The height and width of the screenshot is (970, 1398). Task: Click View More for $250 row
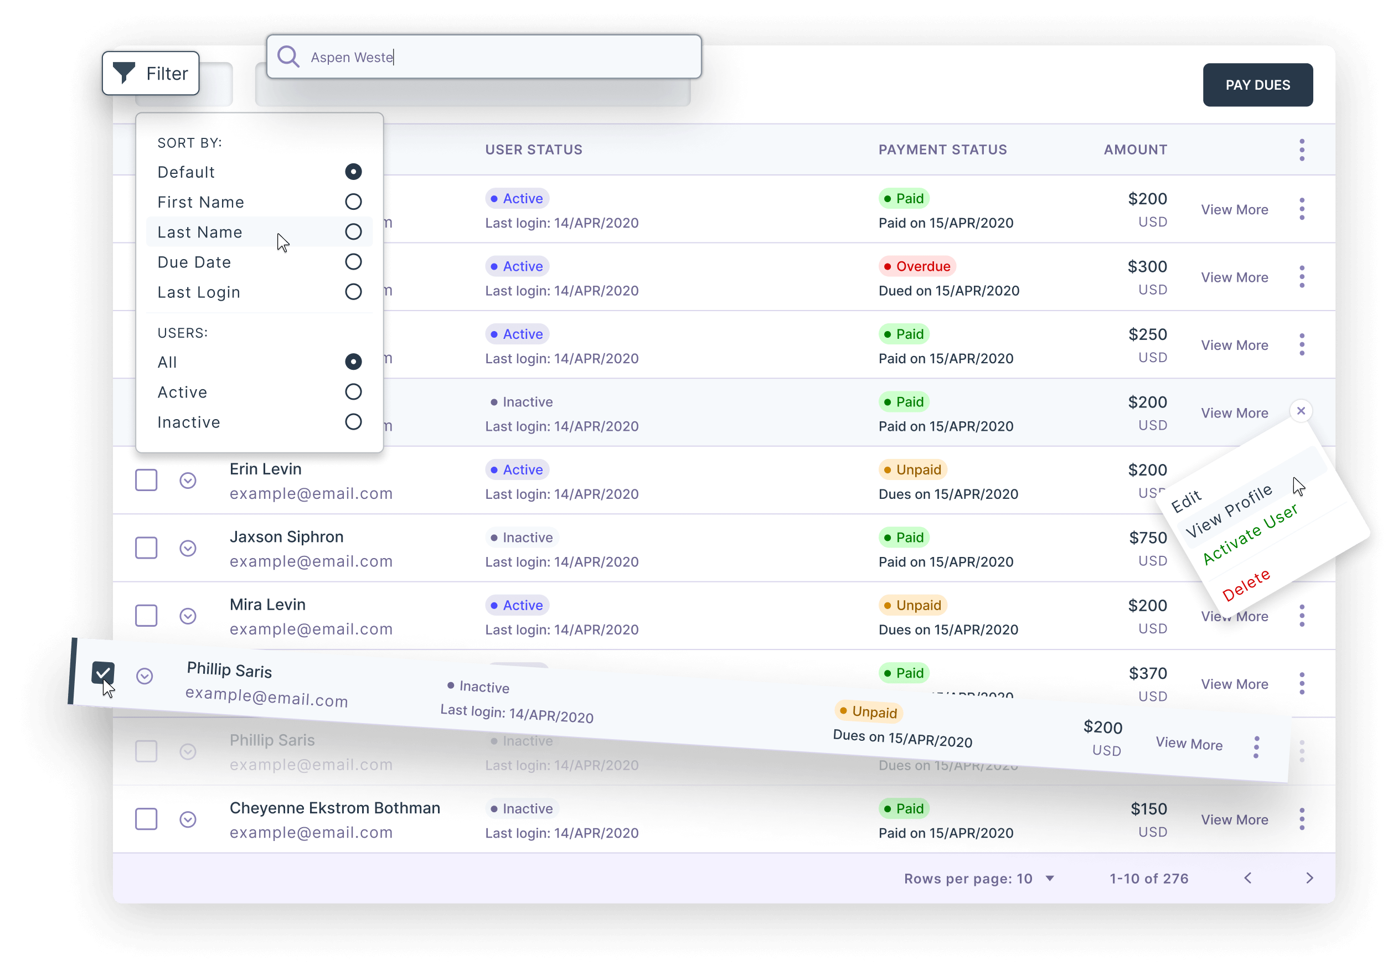1234,345
